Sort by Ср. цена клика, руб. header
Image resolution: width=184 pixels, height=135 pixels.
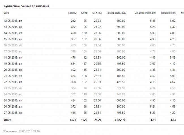[146, 13]
